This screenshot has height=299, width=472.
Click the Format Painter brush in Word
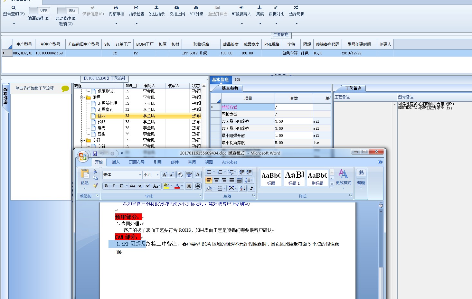(x=95, y=185)
